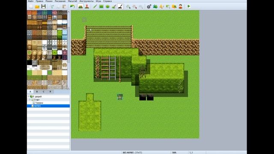Switch to tileset tab B
This screenshot has width=274, height=154.
click(x=37, y=92)
